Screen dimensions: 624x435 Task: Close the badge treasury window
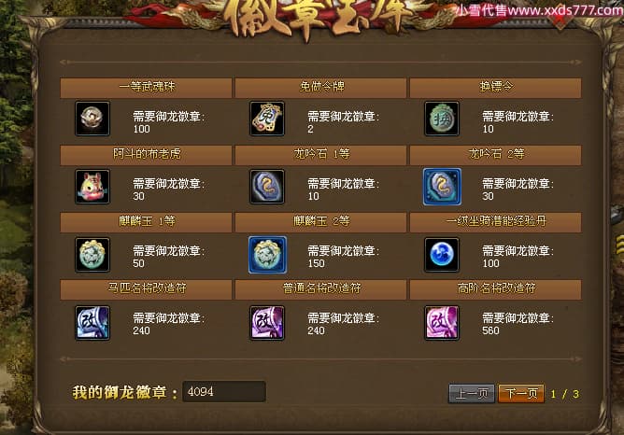pyautogui.click(x=560, y=19)
